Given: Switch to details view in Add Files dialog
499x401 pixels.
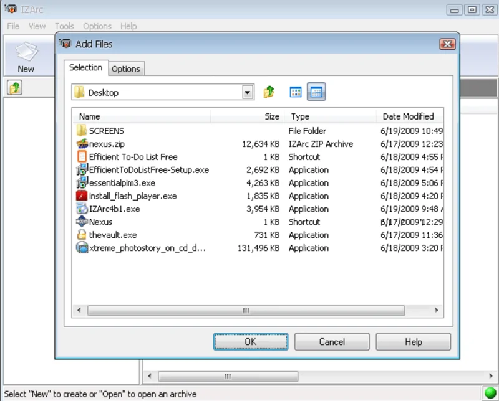Looking at the screenshot, I should (316, 92).
